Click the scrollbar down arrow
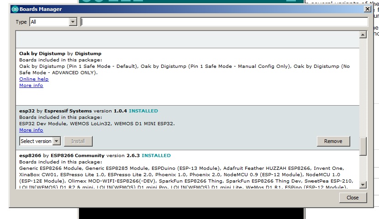 [363, 185]
